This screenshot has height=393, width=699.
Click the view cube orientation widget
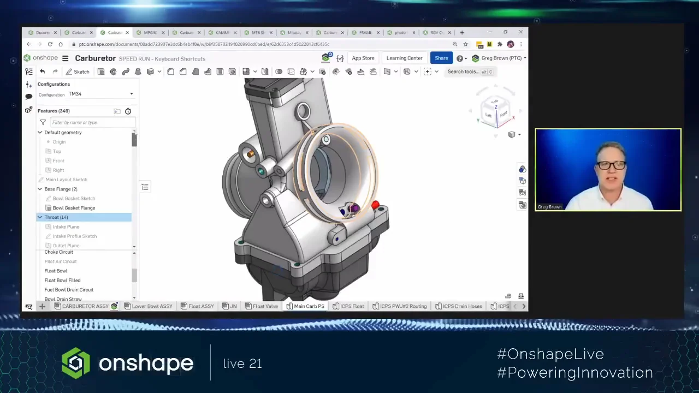(495, 112)
